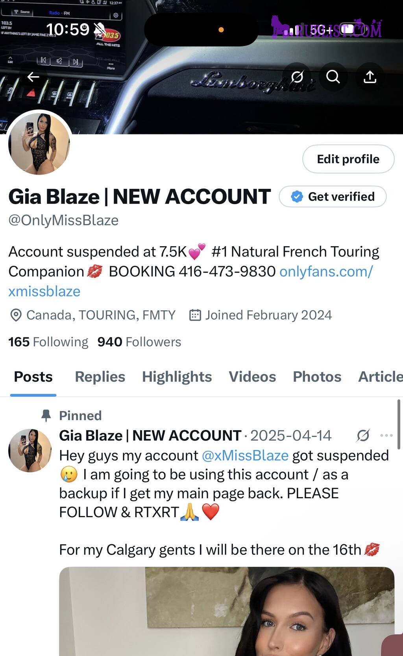Open the @xMissBlaze mention link
The image size is (403, 656).
(x=245, y=455)
